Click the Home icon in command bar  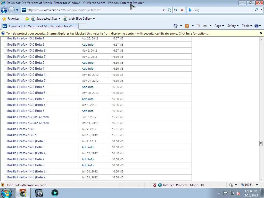pos(175,26)
